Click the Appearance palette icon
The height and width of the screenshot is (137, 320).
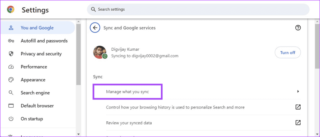click(x=11, y=80)
